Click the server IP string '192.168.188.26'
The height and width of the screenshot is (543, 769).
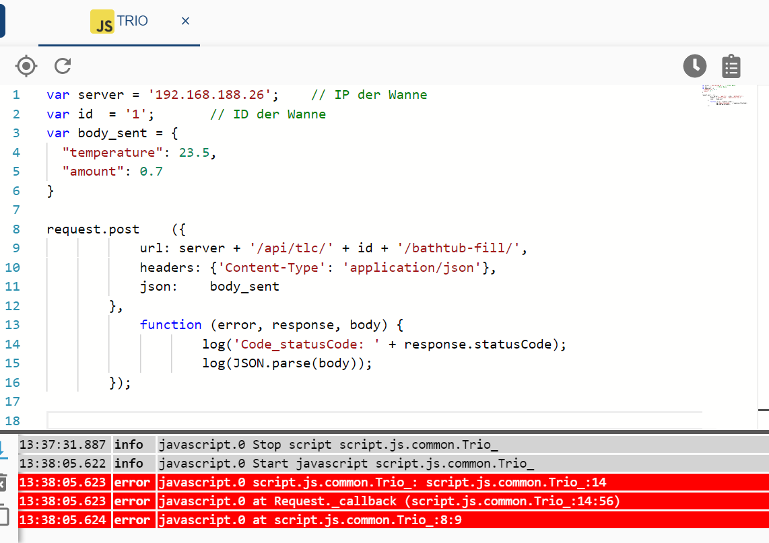(x=209, y=95)
